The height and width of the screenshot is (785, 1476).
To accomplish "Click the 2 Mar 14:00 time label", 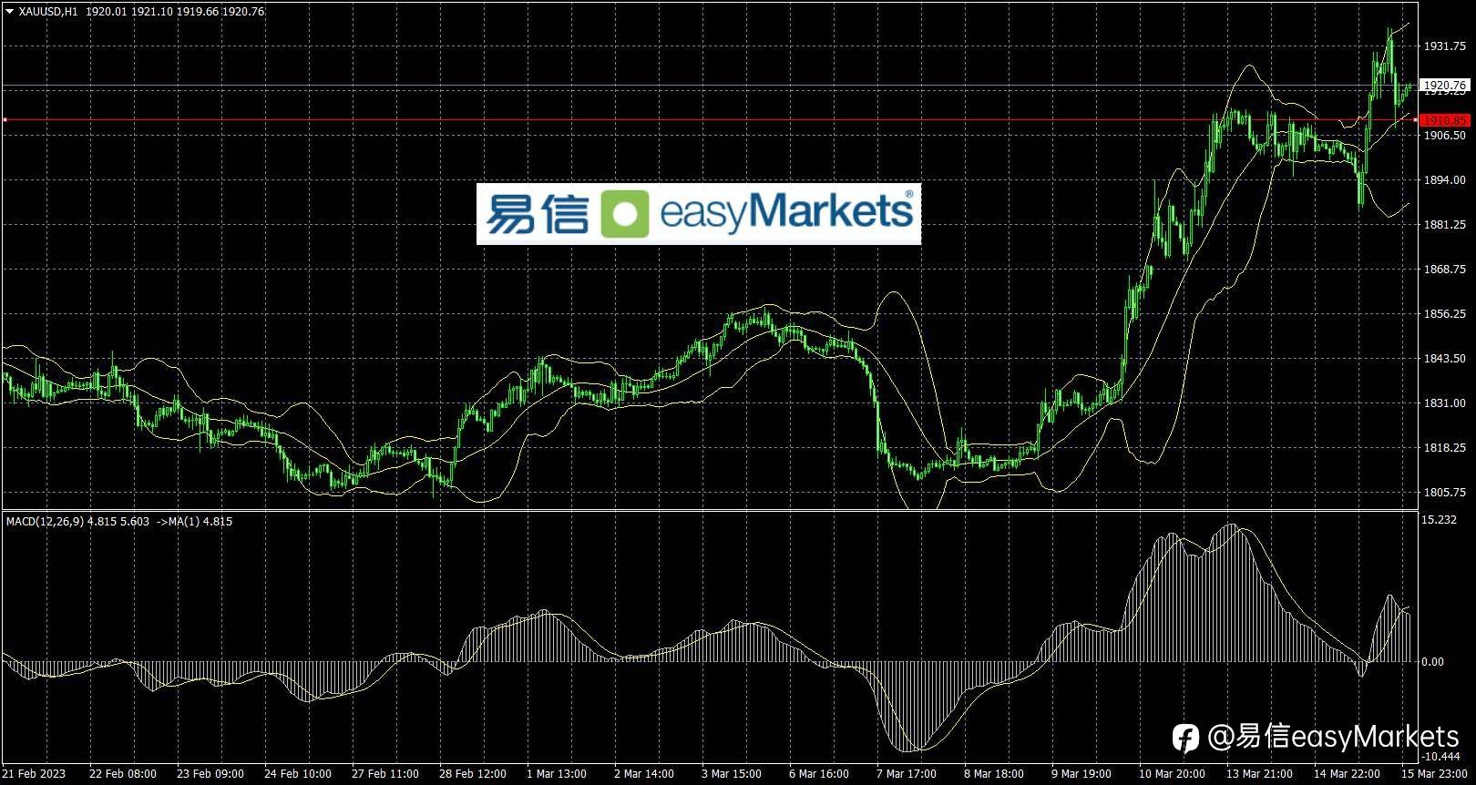I will coord(644,774).
